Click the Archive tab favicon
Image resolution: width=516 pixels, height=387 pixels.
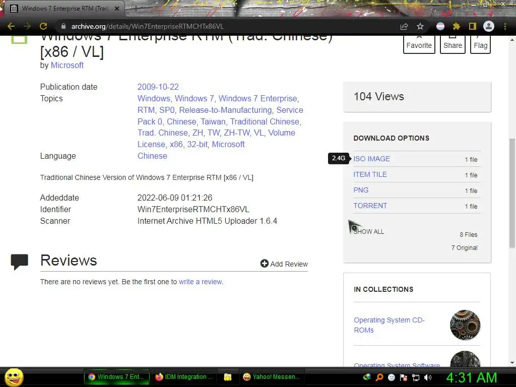point(14,9)
